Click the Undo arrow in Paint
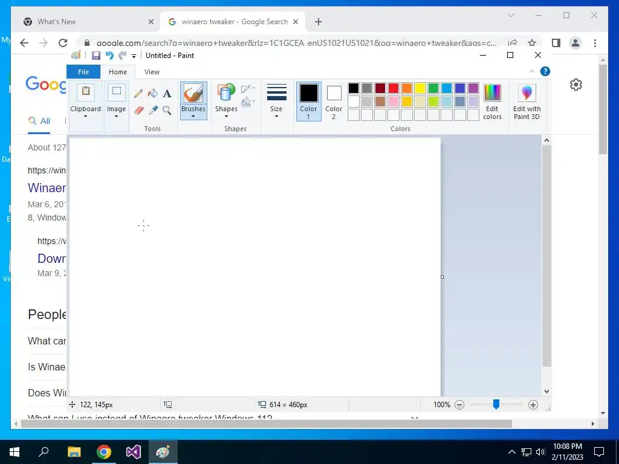Viewport: 619px width, 464px height. pos(109,56)
